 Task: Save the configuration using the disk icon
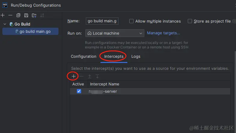(x=26, y=15)
